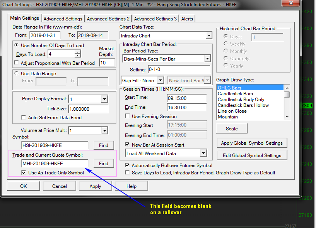Click the Market Depth field
The width and height of the screenshot is (316, 228).
click(107, 63)
